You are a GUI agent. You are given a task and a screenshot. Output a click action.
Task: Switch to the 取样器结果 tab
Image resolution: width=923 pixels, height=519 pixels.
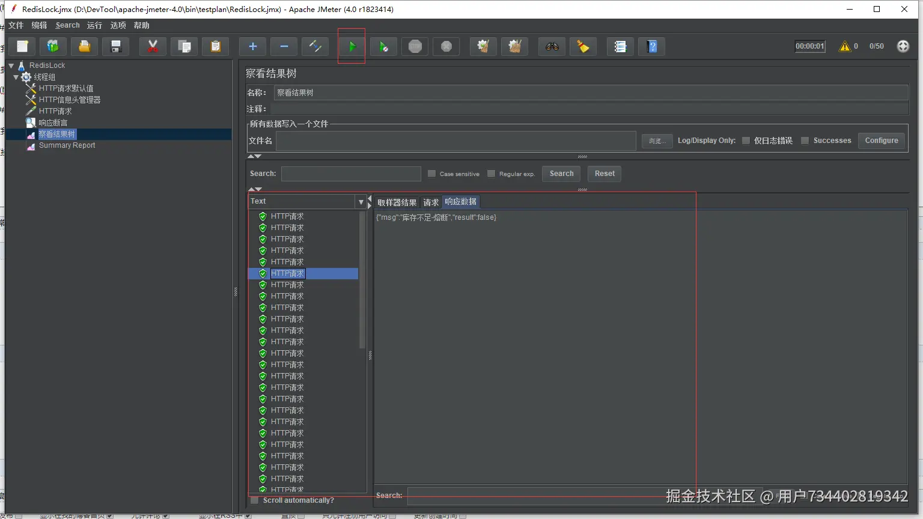[x=397, y=202]
